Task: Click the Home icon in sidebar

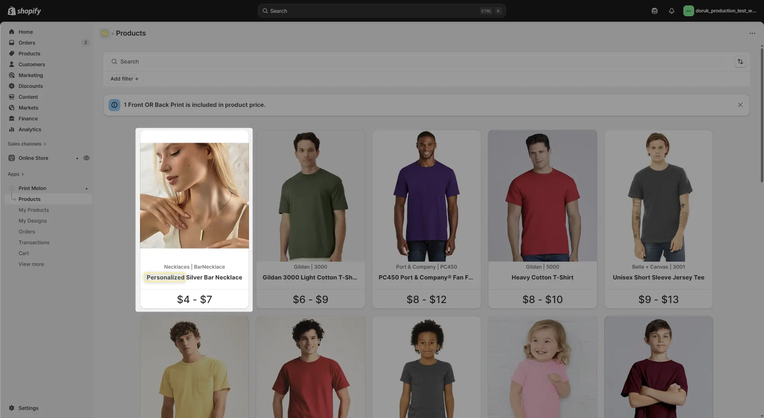Action: pyautogui.click(x=12, y=32)
